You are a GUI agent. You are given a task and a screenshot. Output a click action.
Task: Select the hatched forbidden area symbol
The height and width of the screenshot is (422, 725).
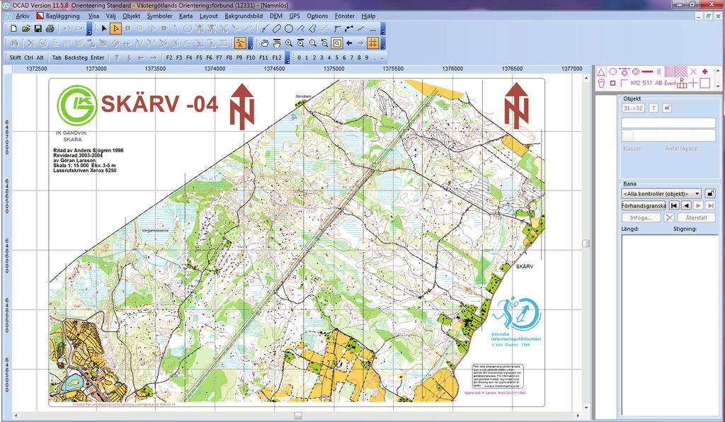tap(670, 72)
